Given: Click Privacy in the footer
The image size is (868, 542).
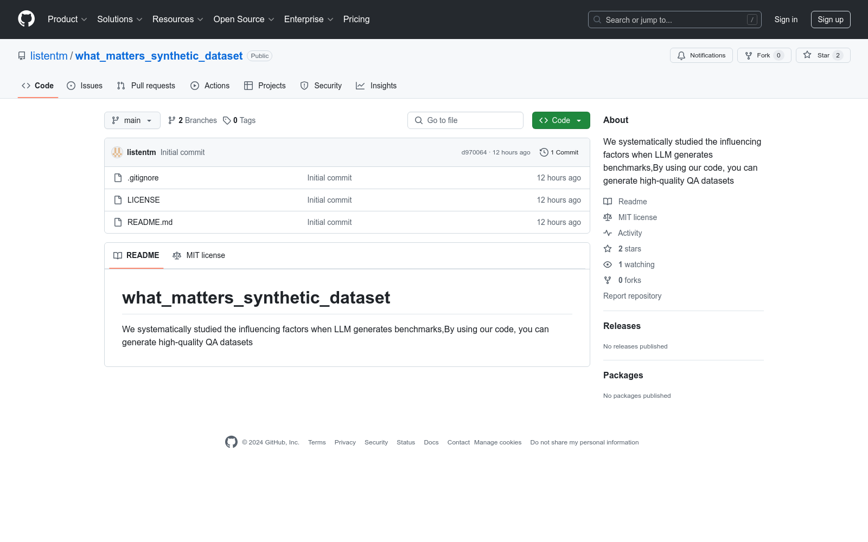Looking at the screenshot, I should click(345, 442).
